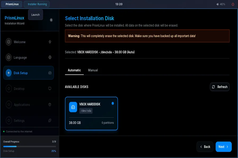Go back using the Back button
This screenshot has width=238, height=158.
click(205, 147)
